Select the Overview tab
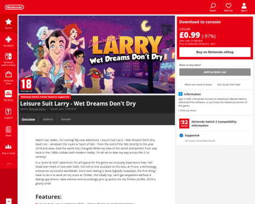The image size is (255, 204). (28, 119)
